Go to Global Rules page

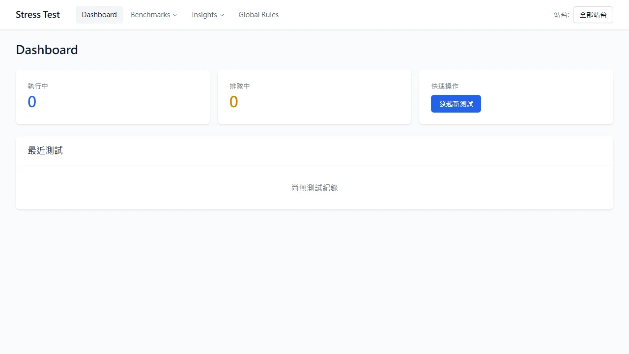point(258,15)
